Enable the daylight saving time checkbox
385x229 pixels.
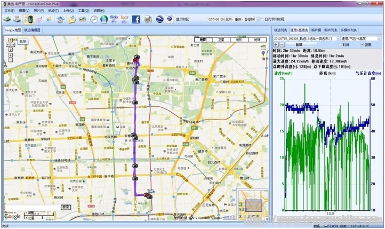[x=262, y=19]
